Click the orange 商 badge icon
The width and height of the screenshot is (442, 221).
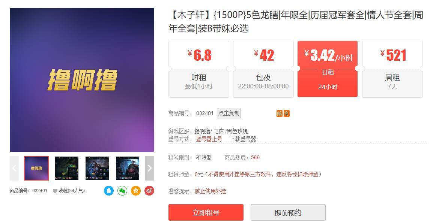click(x=286, y=113)
